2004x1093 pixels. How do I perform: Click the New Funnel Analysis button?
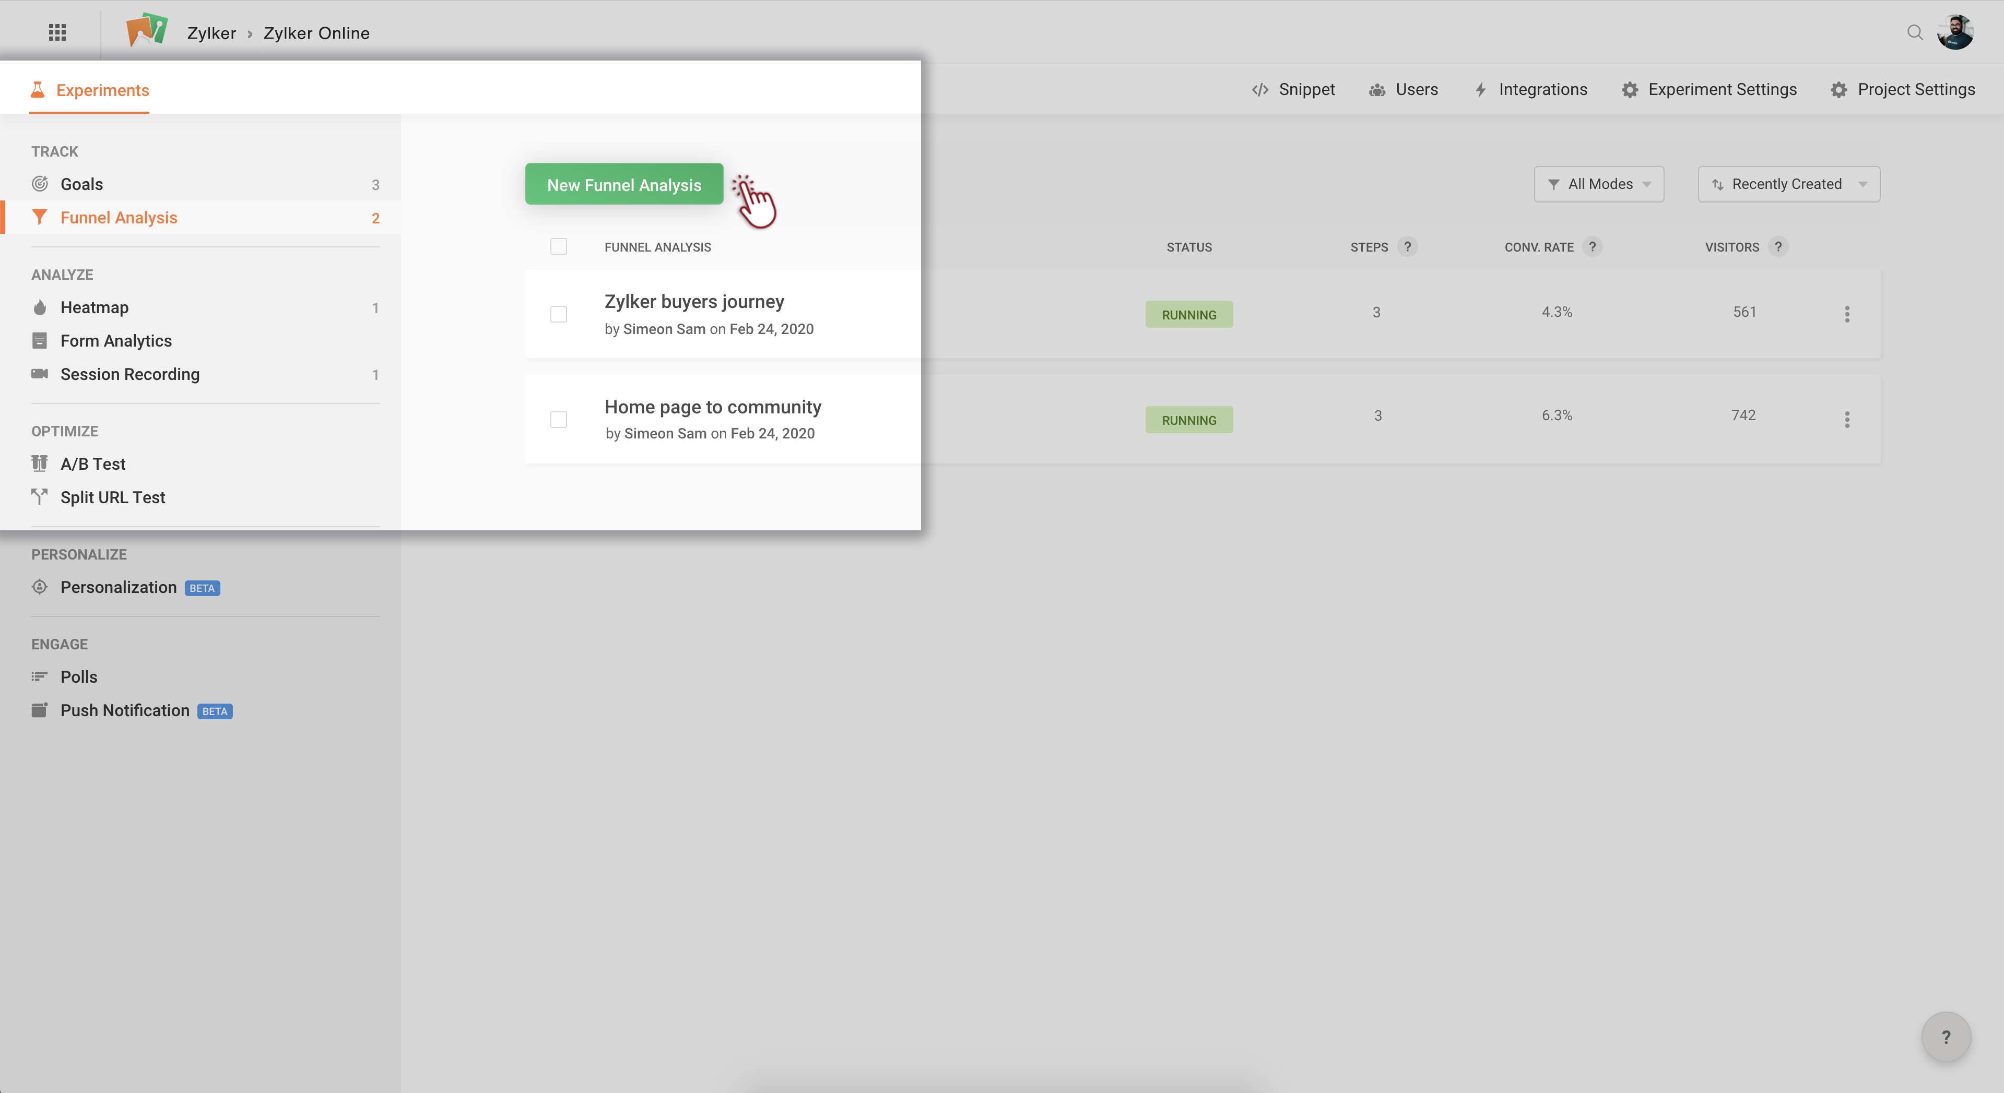click(x=624, y=184)
